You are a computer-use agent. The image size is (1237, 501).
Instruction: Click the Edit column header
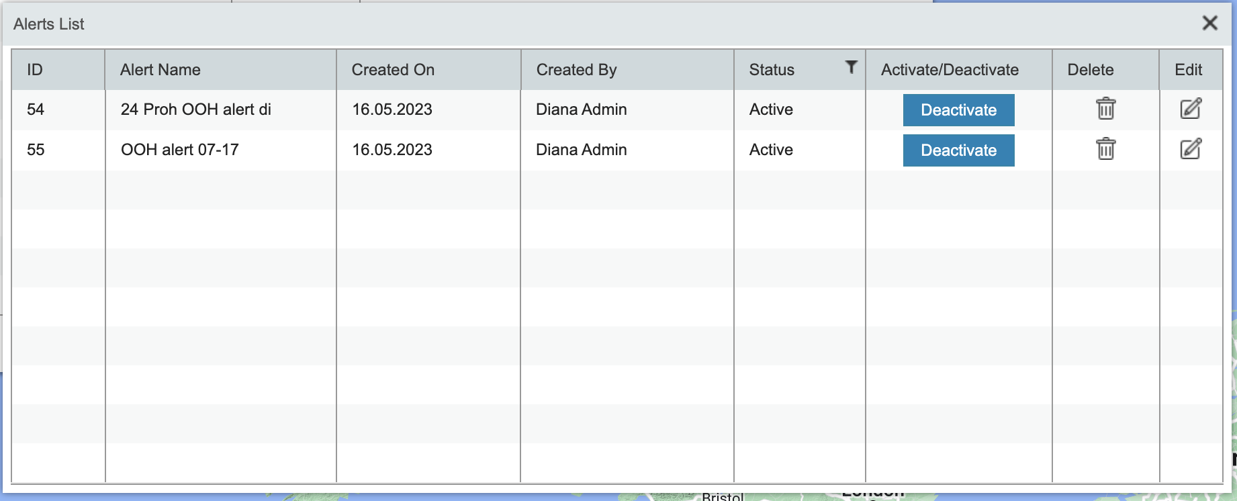point(1188,70)
